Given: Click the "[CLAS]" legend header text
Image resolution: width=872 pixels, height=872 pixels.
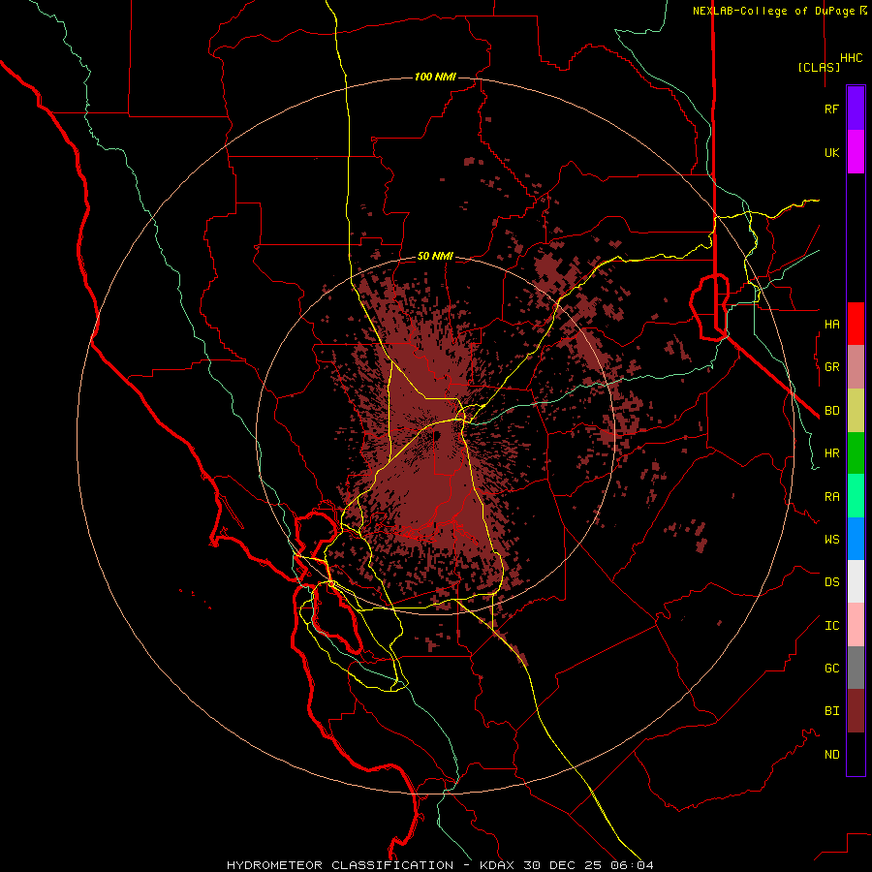Looking at the screenshot, I should click(819, 67).
